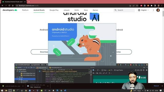Open the blue ring extension icon
164x92 pixels.
click(145, 6)
